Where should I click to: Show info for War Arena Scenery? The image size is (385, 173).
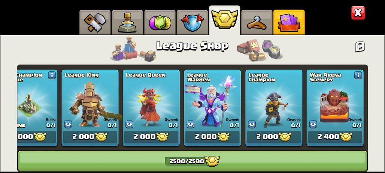(x=358, y=75)
